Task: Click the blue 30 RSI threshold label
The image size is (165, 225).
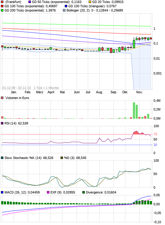Action: tap(155, 145)
